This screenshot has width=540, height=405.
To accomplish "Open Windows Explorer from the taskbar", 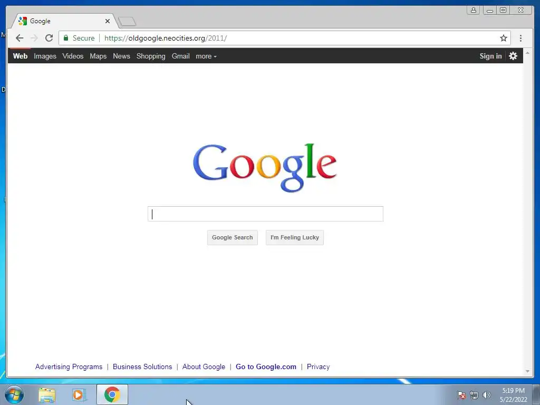I will click(47, 395).
